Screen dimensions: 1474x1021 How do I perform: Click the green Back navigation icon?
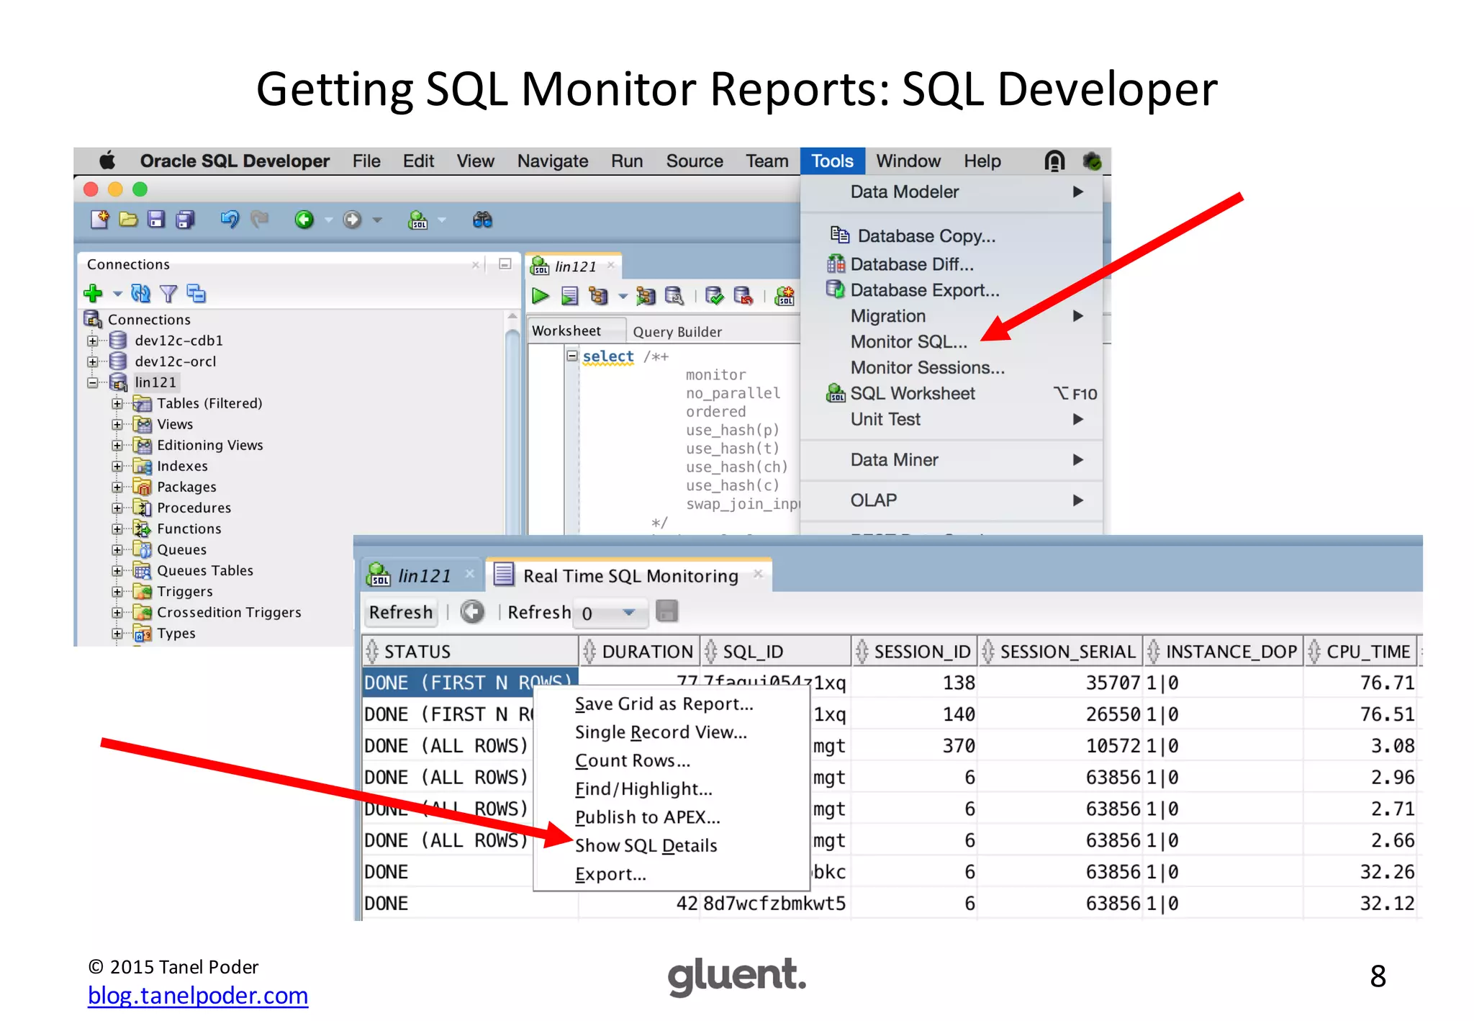304,220
